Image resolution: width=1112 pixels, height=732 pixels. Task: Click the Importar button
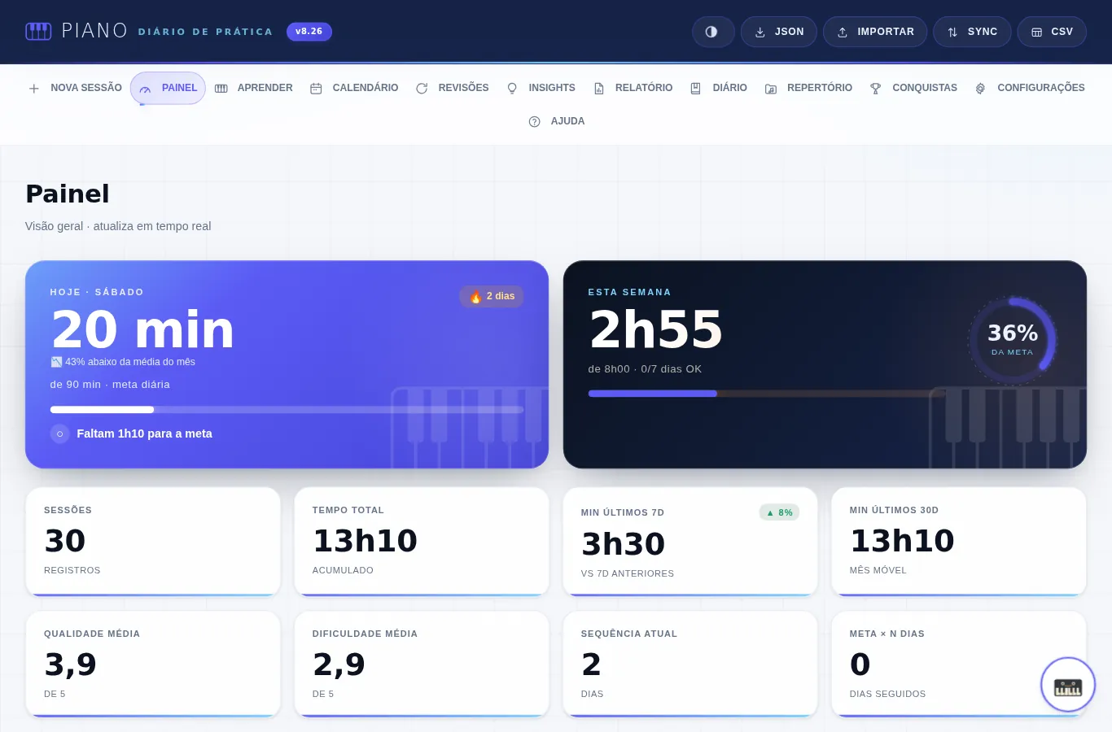tap(875, 32)
